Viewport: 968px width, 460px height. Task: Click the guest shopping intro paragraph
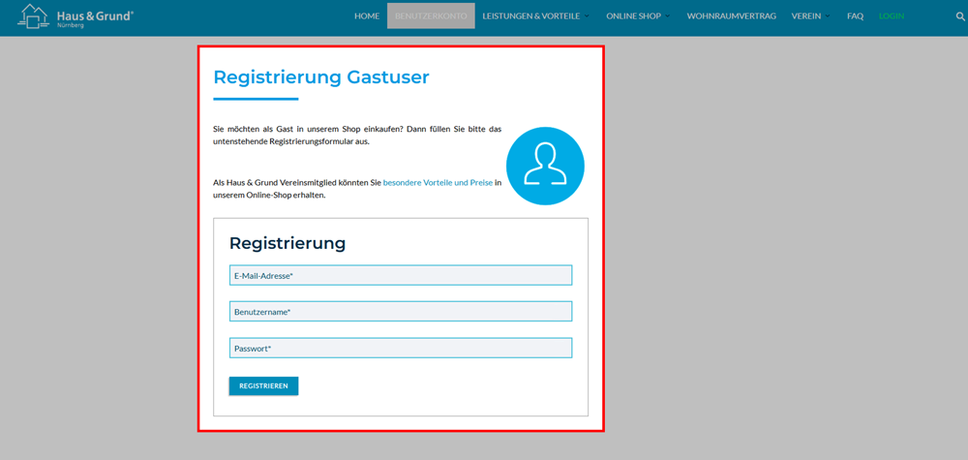pyautogui.click(x=357, y=135)
